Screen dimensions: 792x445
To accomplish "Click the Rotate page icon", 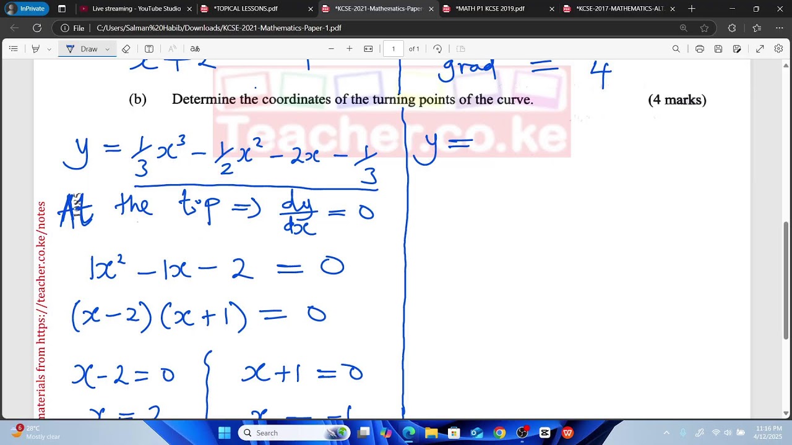I will [437, 49].
